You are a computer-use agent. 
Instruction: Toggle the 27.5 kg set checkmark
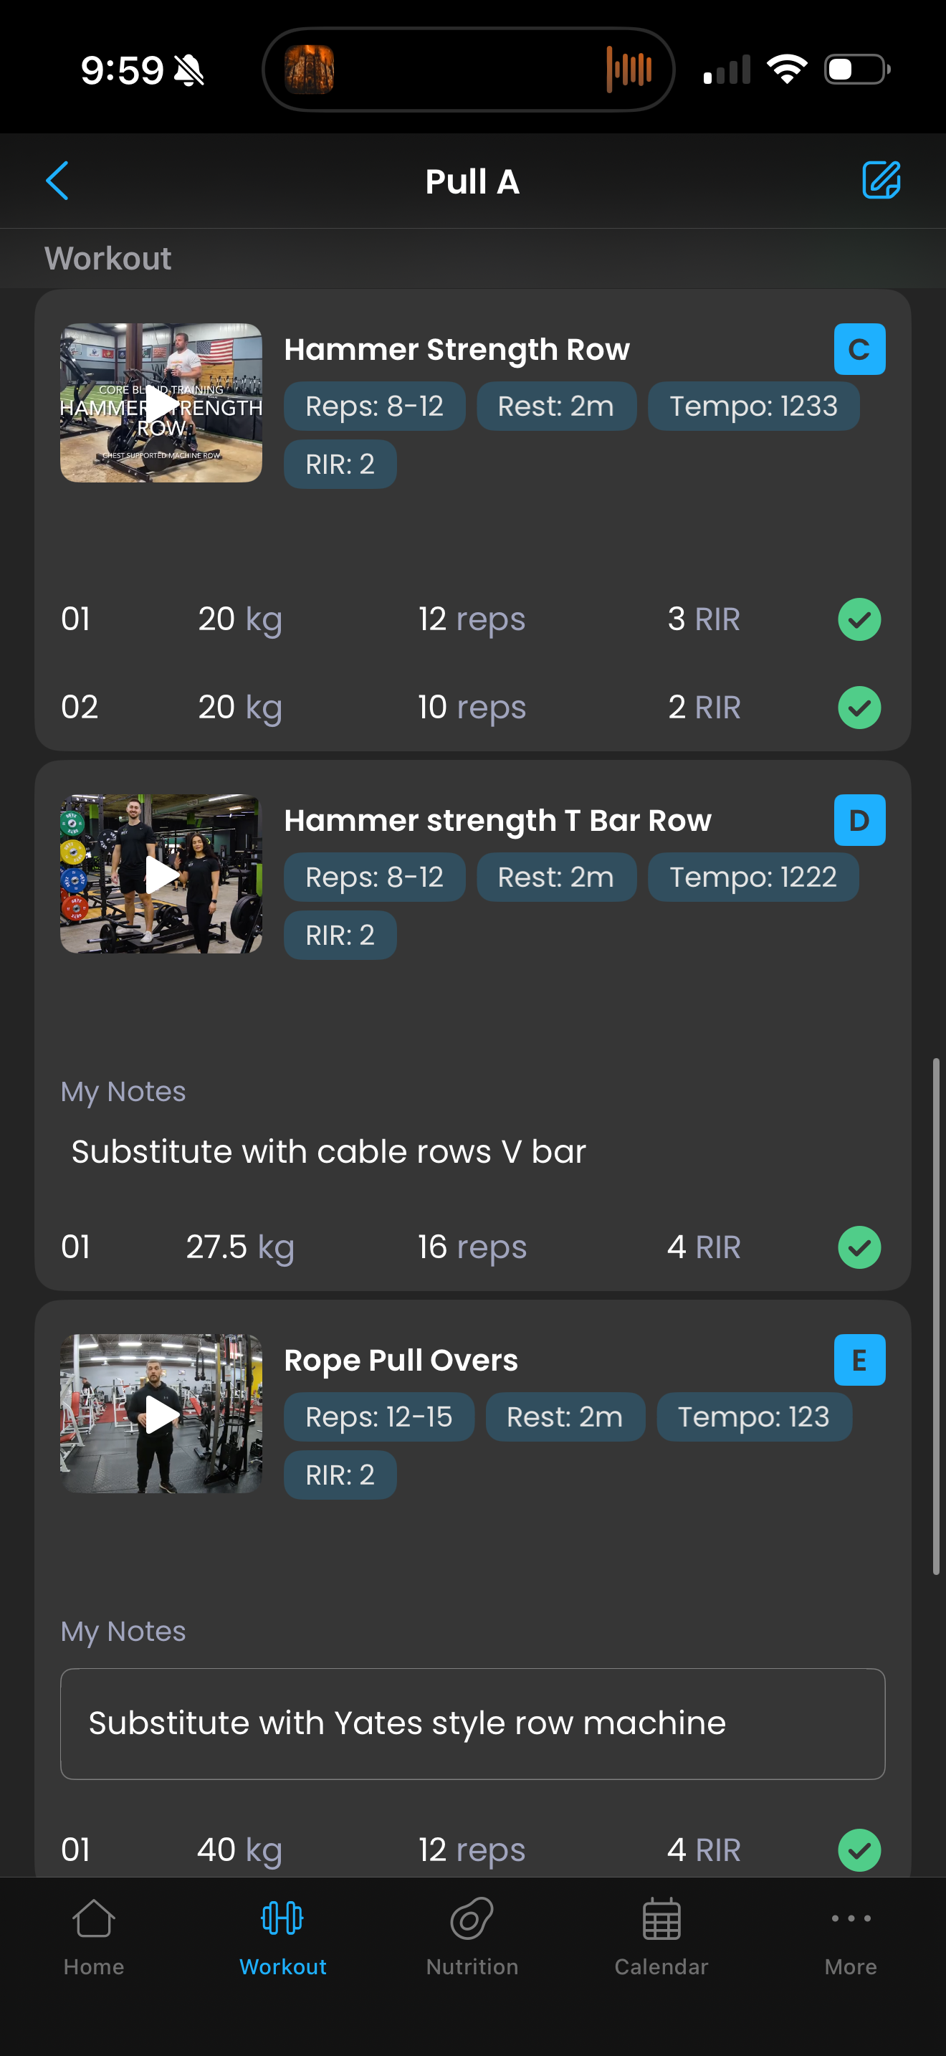pyautogui.click(x=859, y=1247)
